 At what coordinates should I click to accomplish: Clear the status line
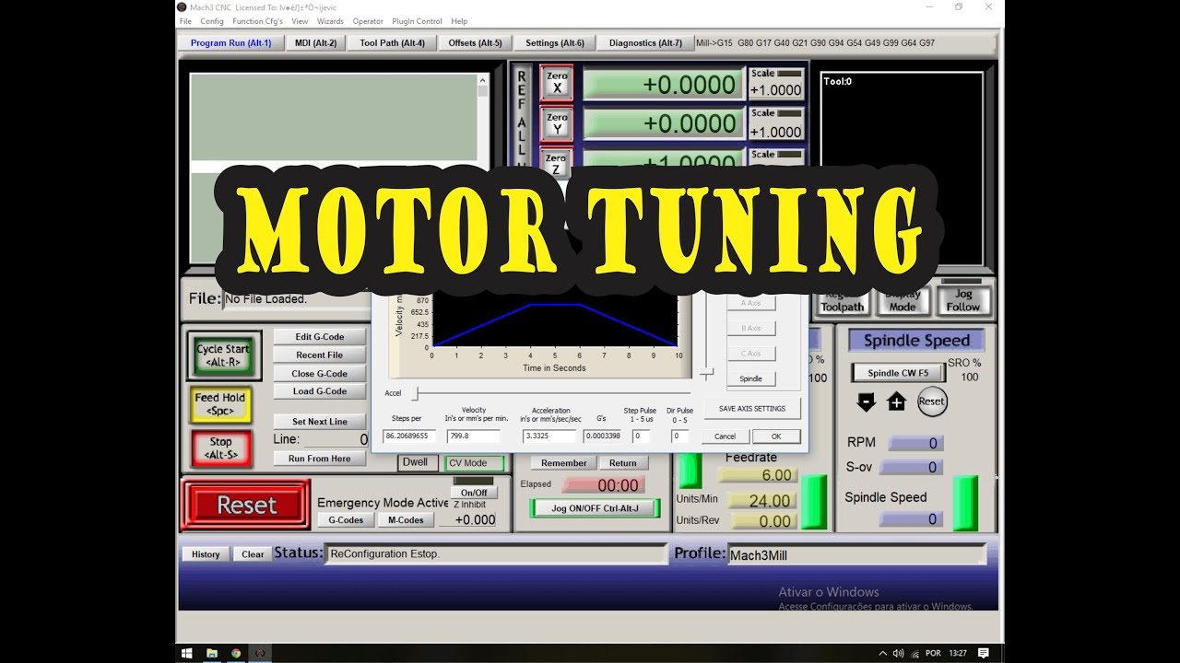(253, 554)
